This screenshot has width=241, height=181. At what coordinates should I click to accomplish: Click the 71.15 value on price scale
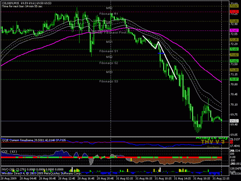pos(234,74)
